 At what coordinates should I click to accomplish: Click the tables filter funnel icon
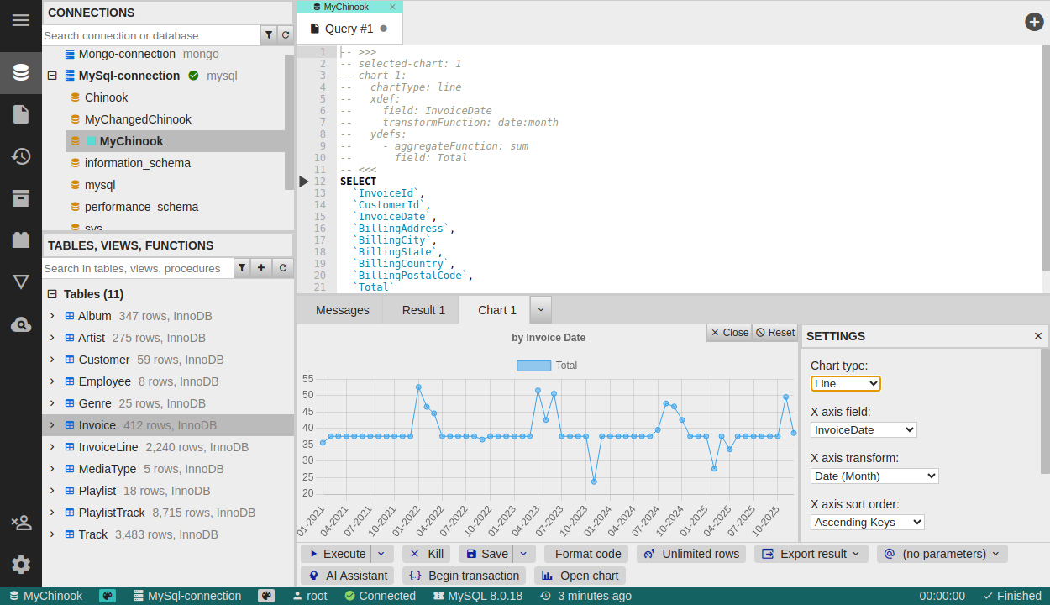click(x=242, y=268)
